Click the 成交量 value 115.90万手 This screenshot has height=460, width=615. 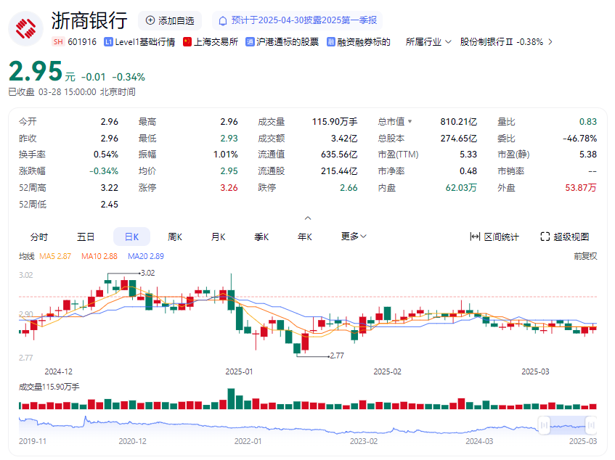(335, 122)
